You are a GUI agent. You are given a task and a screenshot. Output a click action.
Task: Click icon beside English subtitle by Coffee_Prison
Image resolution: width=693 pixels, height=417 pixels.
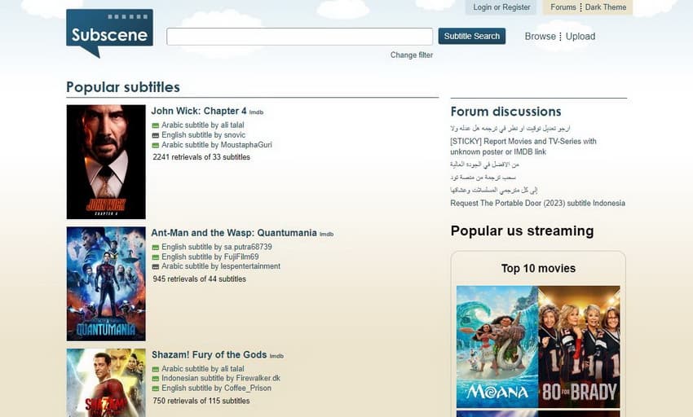tap(156, 388)
